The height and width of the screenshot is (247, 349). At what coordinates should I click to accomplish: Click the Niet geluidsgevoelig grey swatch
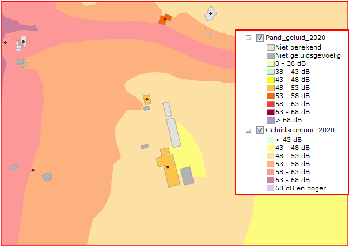[x=271, y=55]
